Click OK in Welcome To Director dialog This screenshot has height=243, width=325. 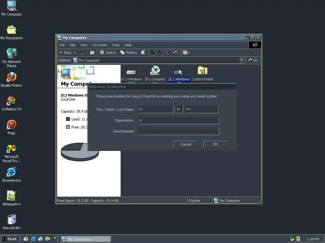(x=215, y=144)
